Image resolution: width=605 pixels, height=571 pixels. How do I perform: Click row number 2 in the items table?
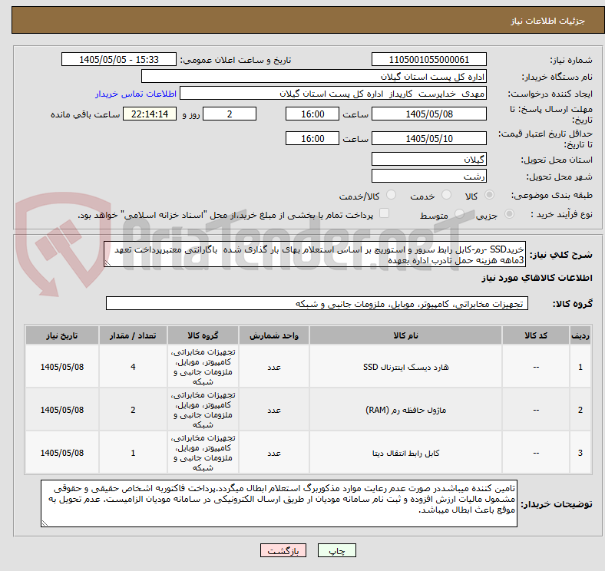click(x=580, y=410)
